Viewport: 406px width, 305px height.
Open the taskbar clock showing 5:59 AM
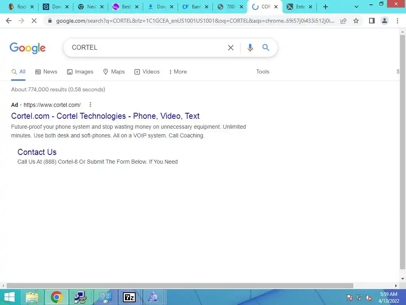[x=389, y=297]
